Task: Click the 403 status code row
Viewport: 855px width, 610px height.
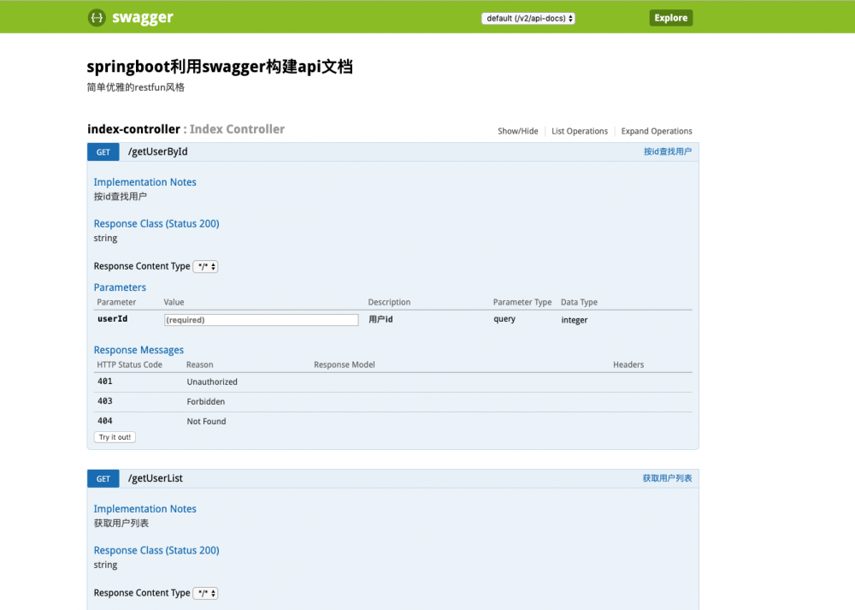Action: 392,401
